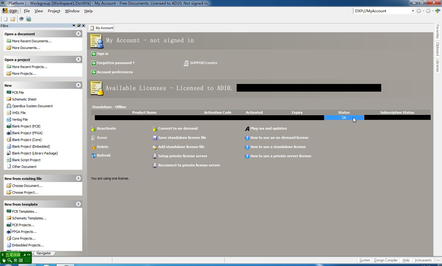Viewport: 442px width, 266px height.
Task: Collapse the Open a document section
Action: point(79,34)
